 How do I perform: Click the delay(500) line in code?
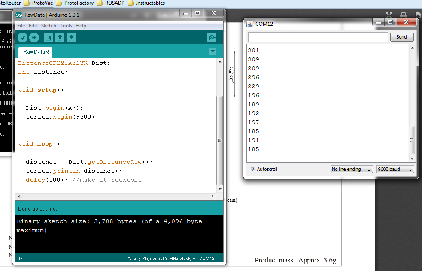(84, 180)
